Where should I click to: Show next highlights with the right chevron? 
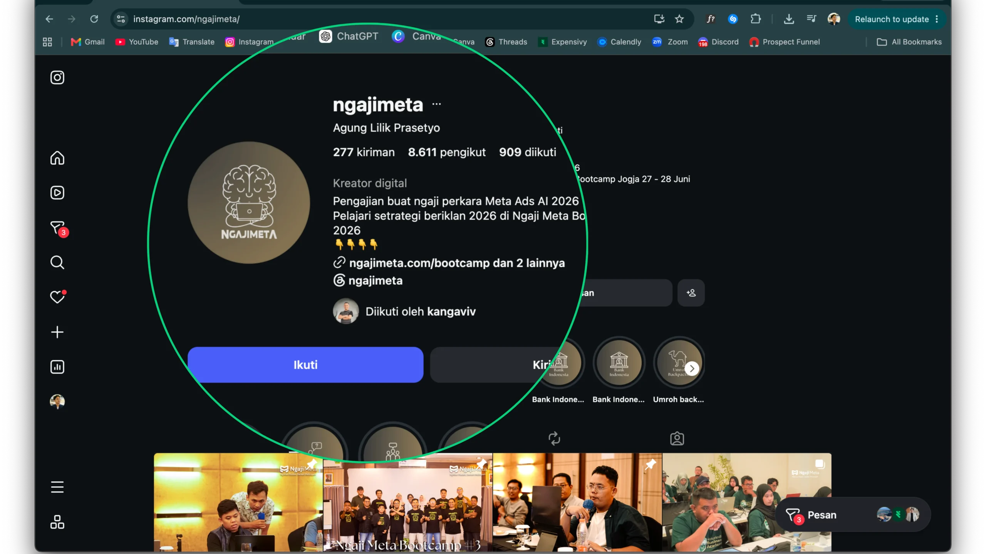click(692, 368)
